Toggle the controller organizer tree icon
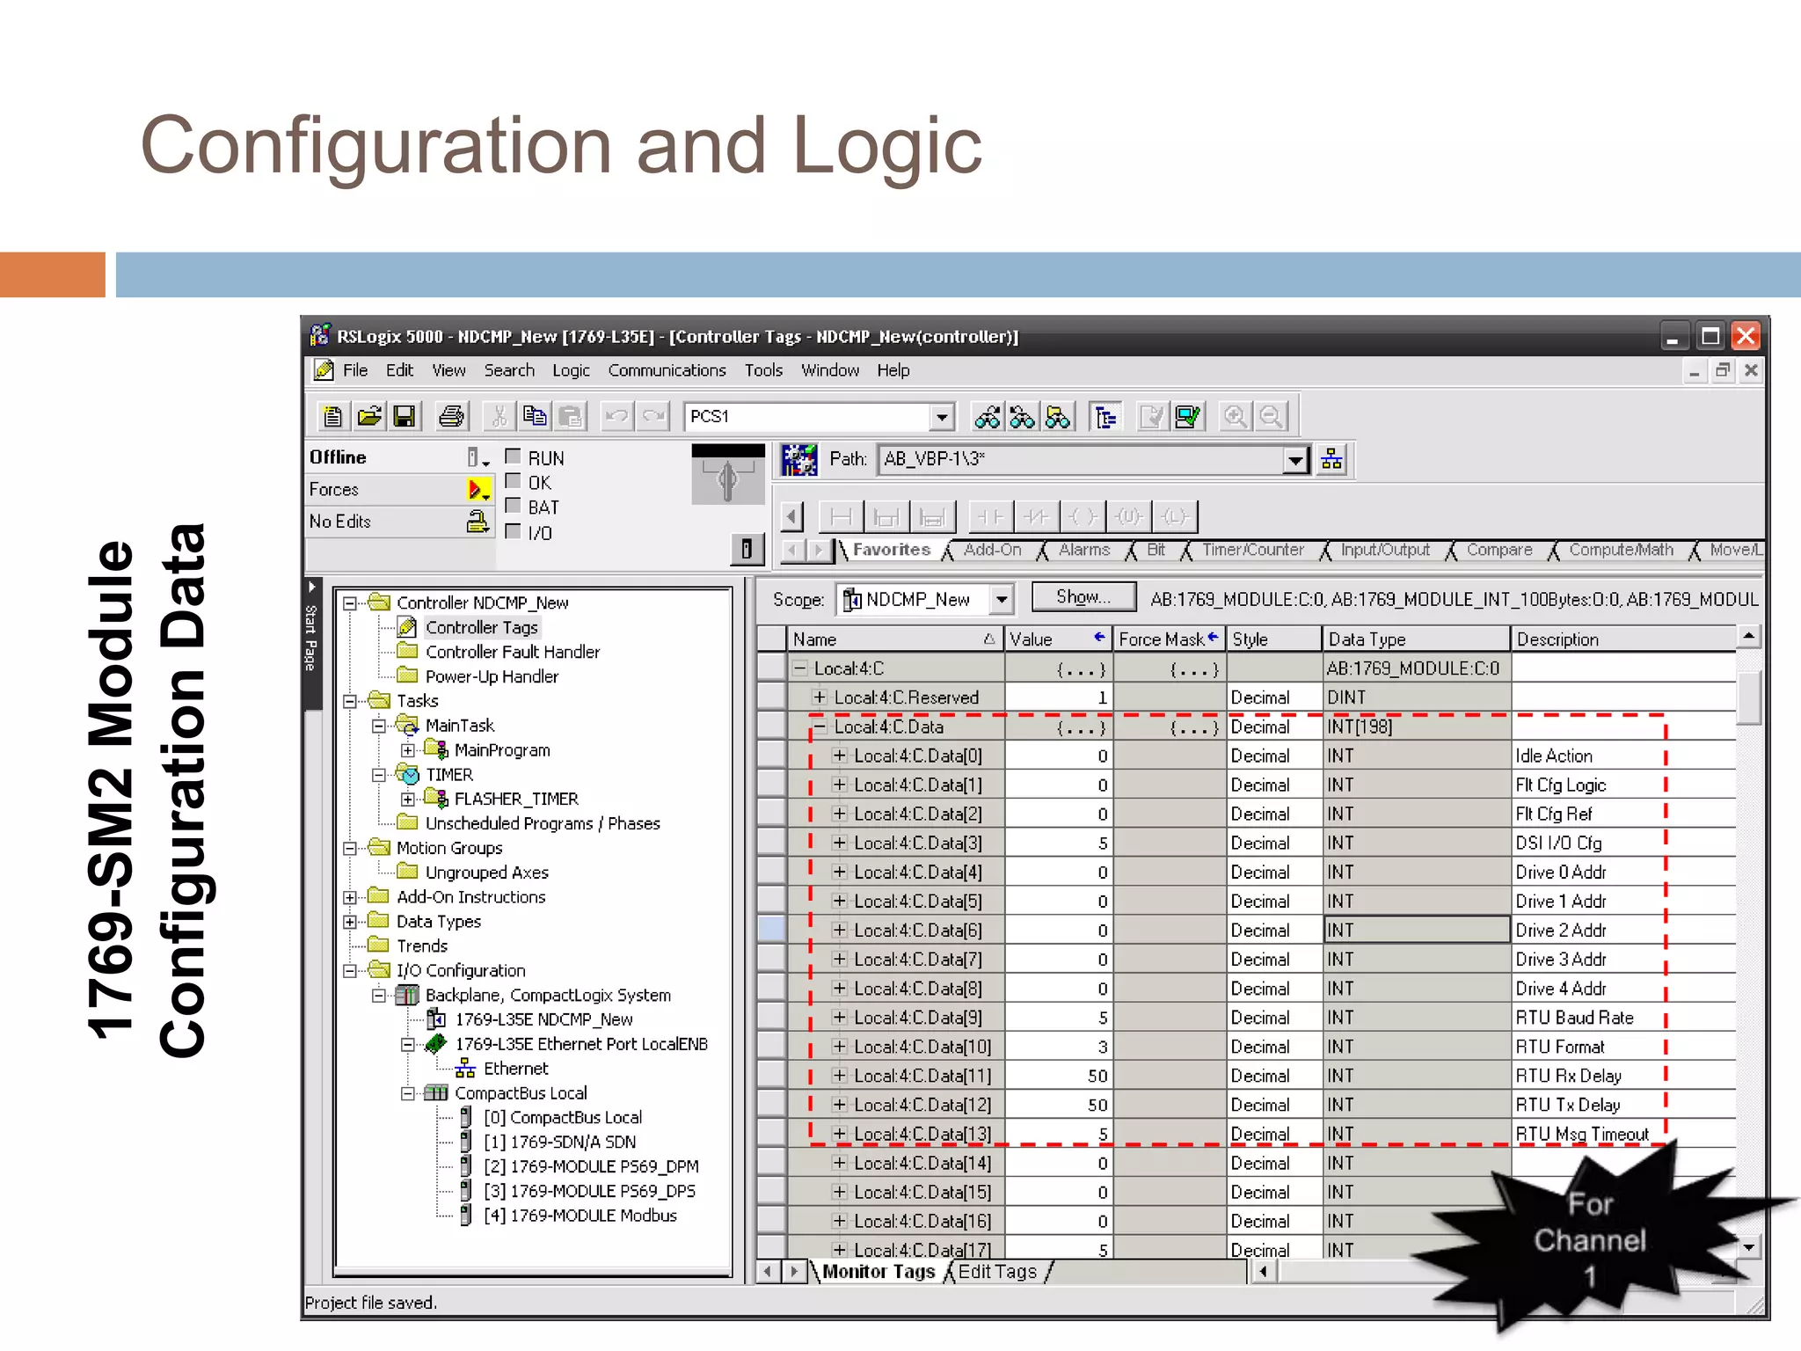 [x=1105, y=416]
